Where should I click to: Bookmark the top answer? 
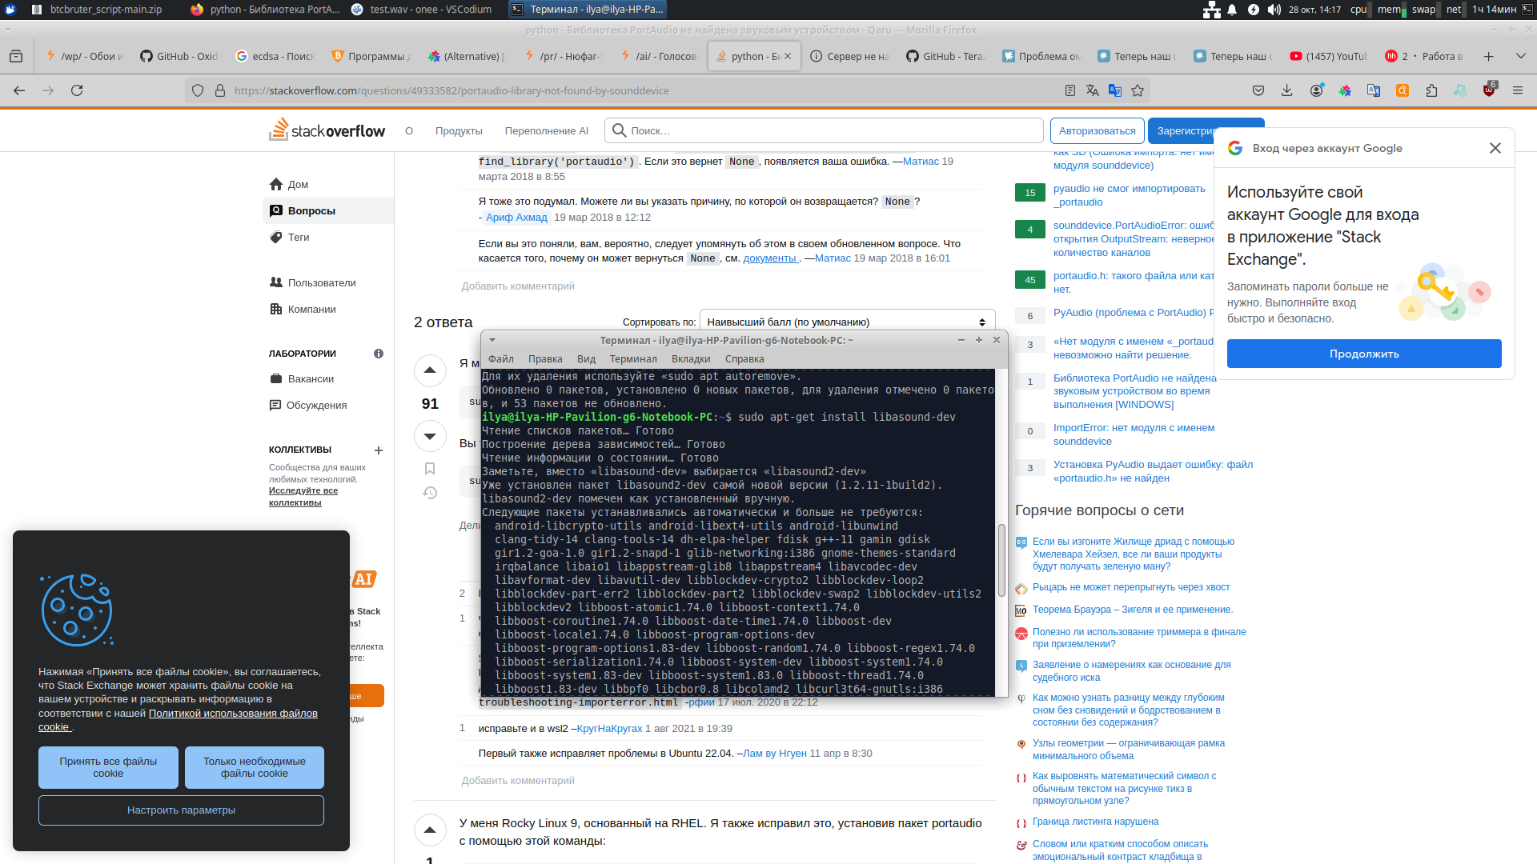(x=430, y=469)
